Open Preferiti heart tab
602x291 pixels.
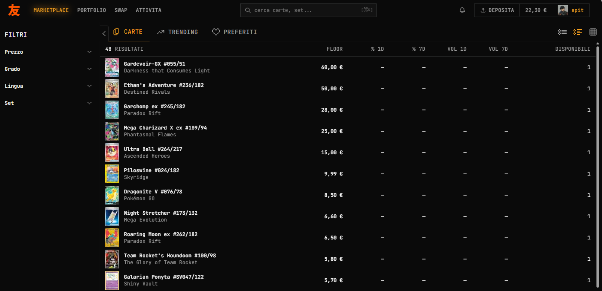tap(234, 32)
